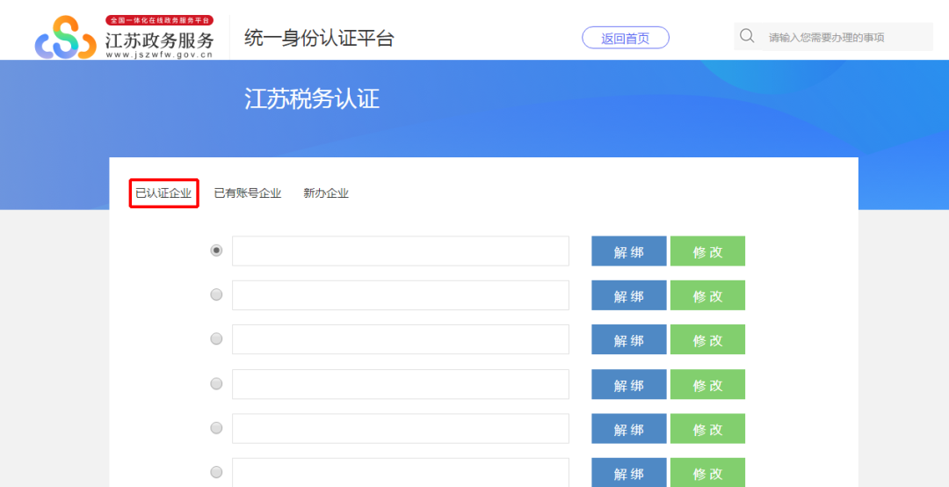Click the second enterprise name field
The width and height of the screenshot is (949, 487).
pos(401,295)
